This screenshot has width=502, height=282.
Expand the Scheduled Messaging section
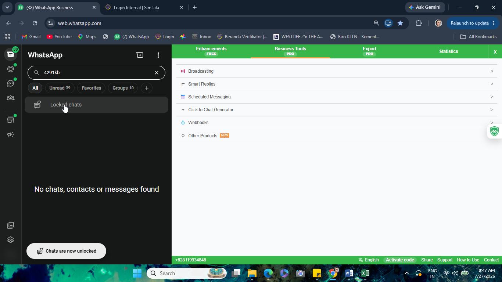pos(337,97)
